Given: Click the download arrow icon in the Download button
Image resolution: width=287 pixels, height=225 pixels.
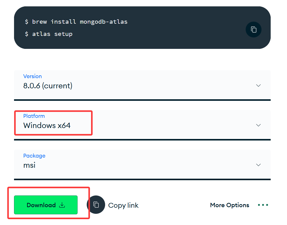Looking at the screenshot, I should pos(62,205).
